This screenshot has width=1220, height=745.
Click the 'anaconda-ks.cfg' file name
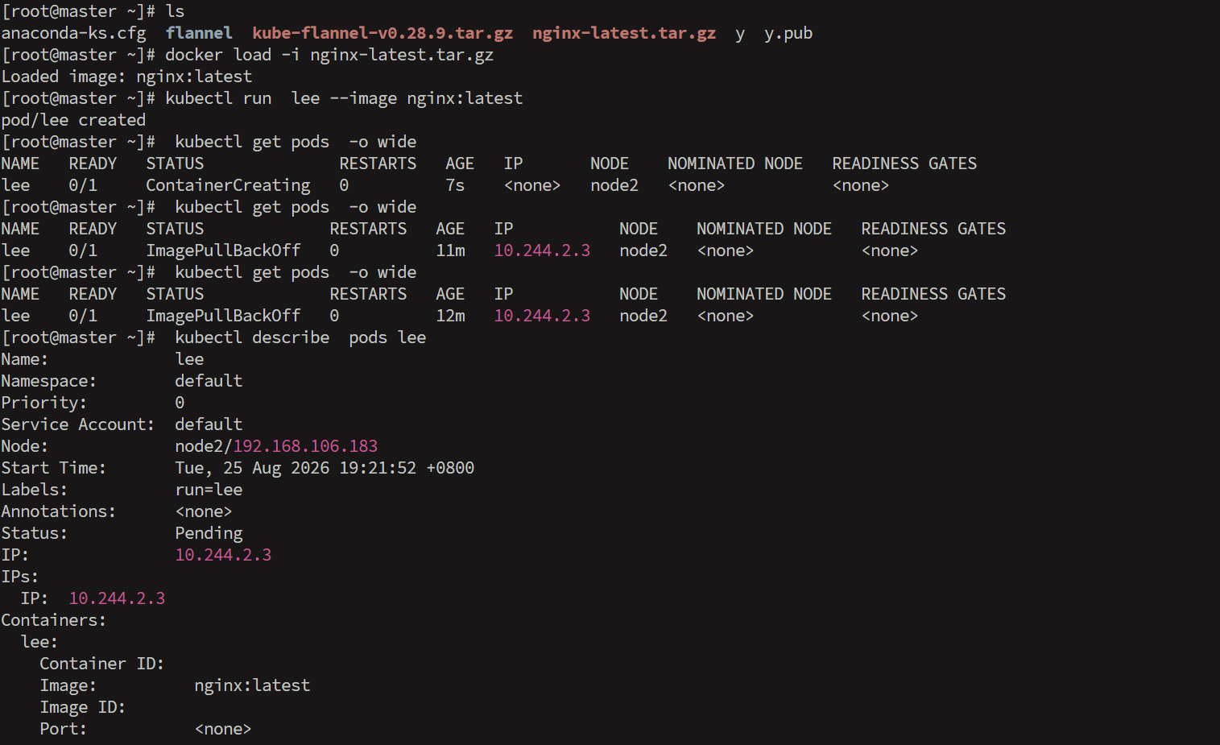coord(73,34)
